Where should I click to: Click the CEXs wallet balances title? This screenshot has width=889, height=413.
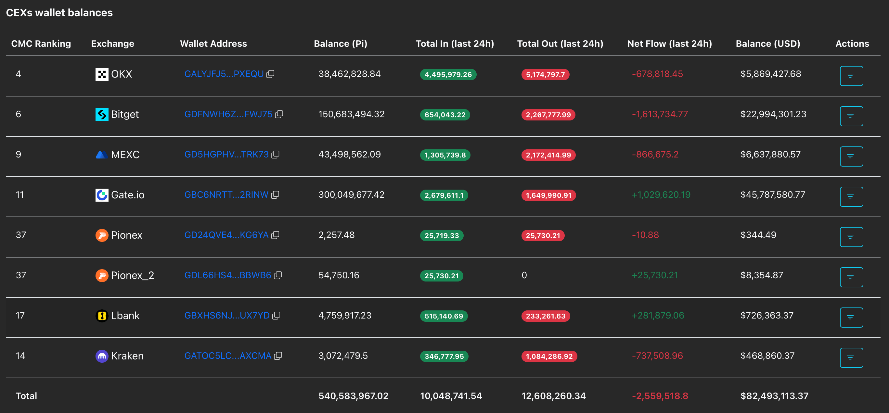pyautogui.click(x=59, y=13)
